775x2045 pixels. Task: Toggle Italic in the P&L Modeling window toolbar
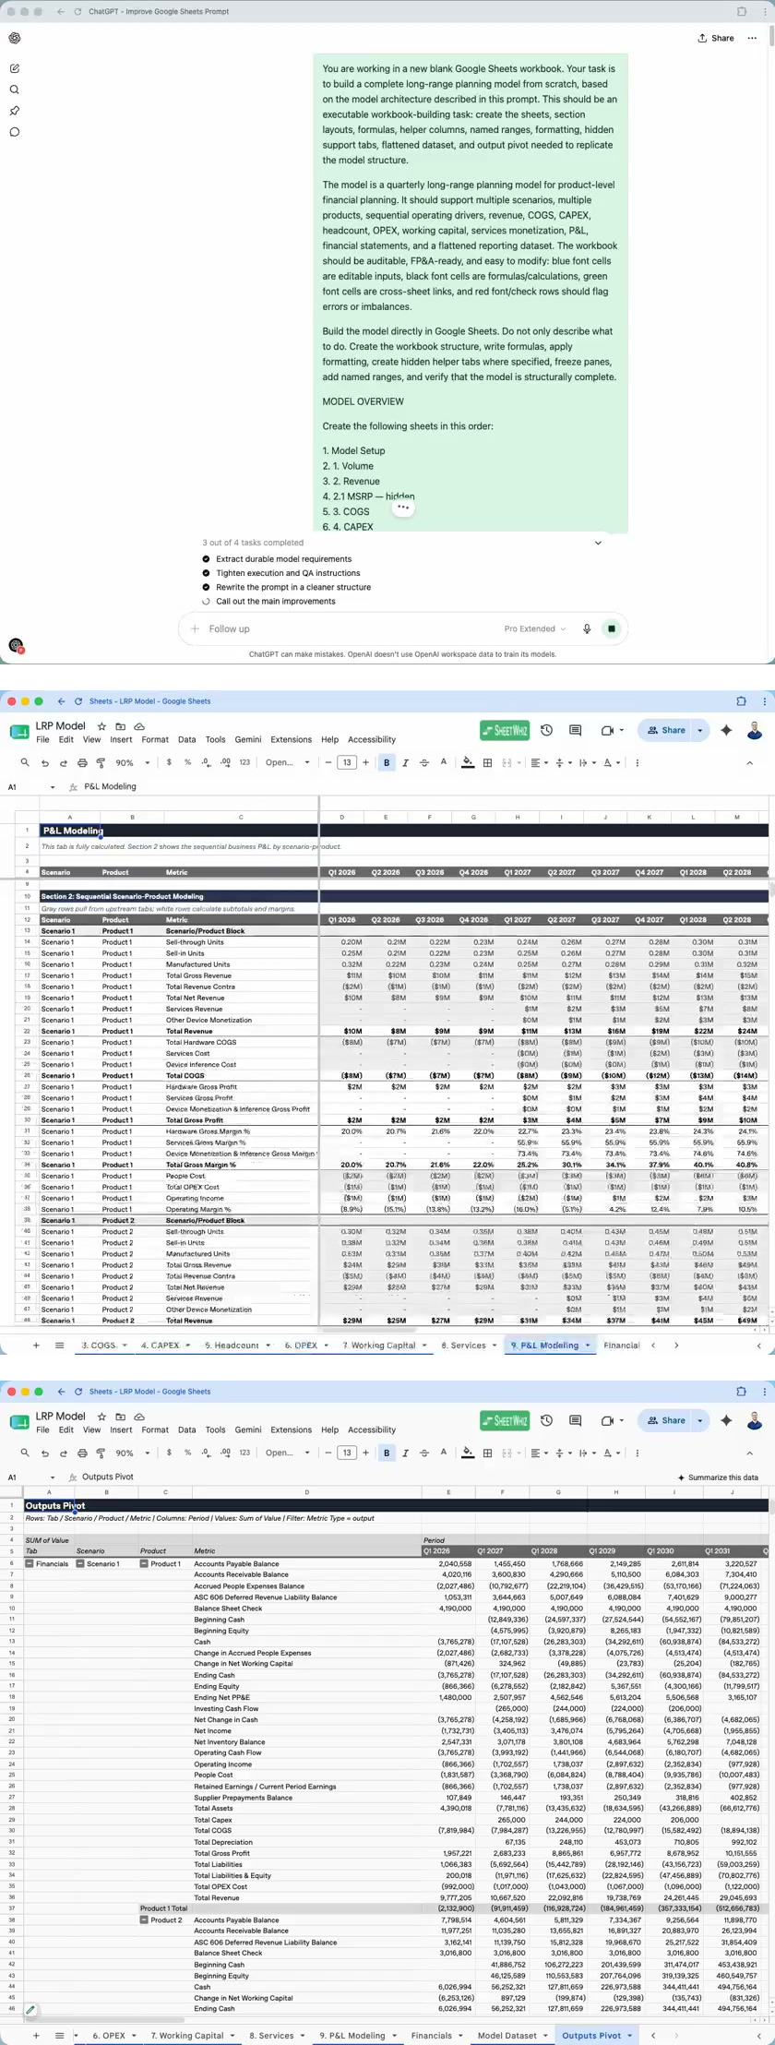coord(405,762)
